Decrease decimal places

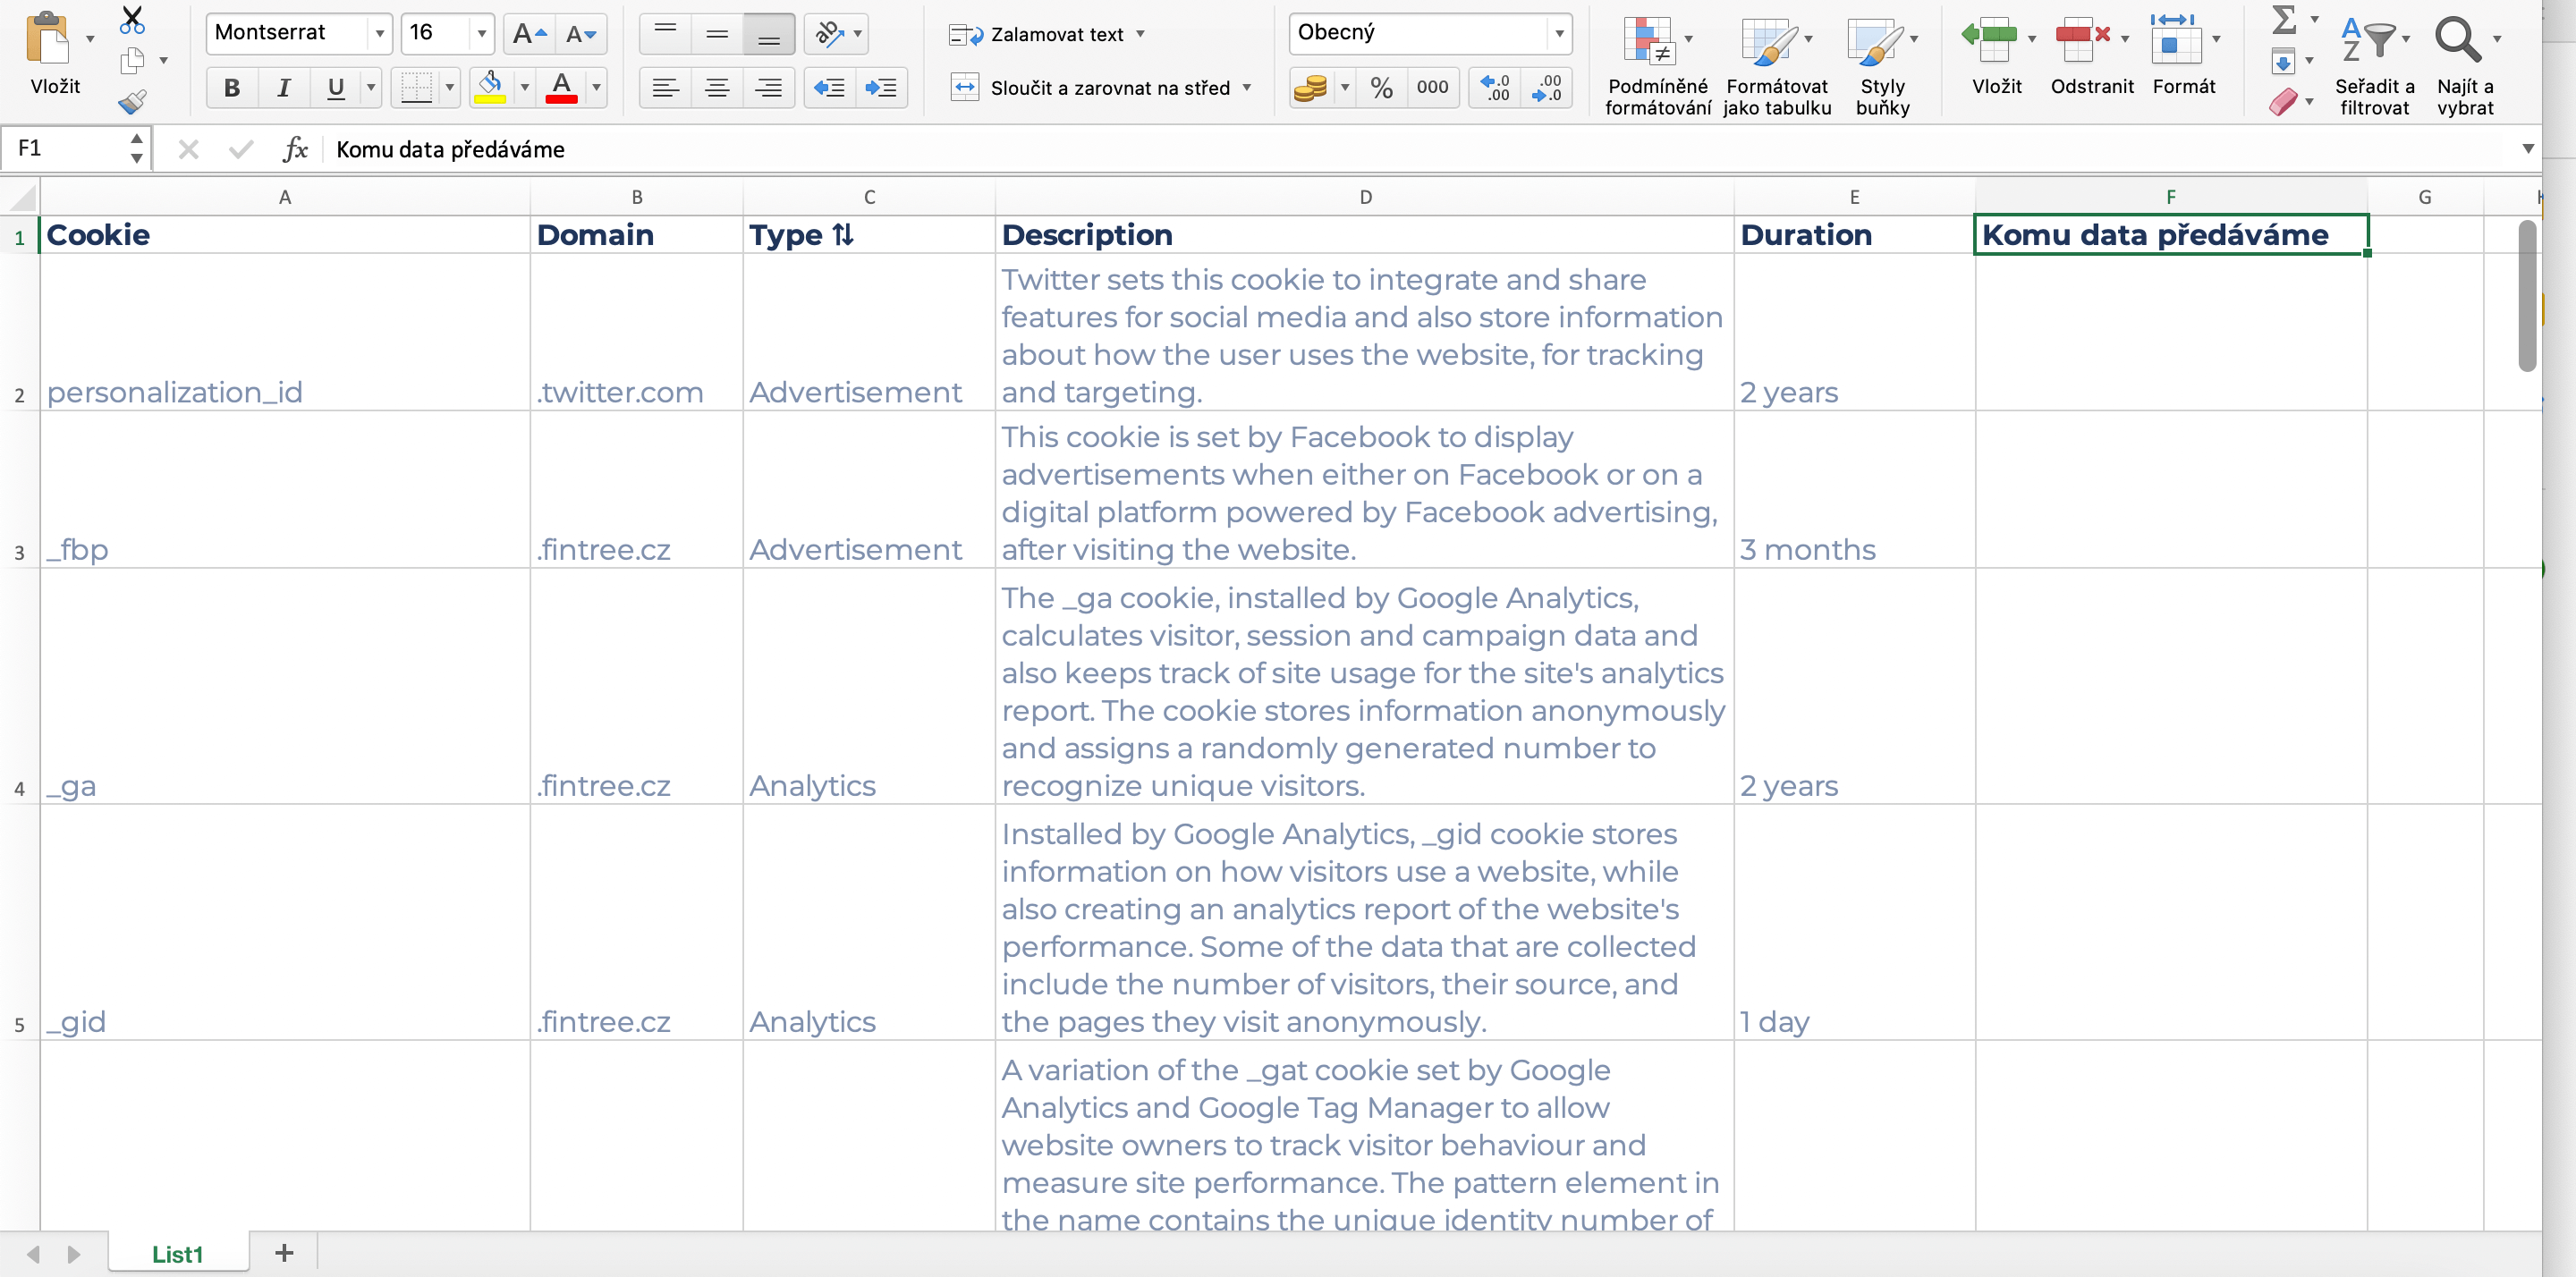point(1546,88)
